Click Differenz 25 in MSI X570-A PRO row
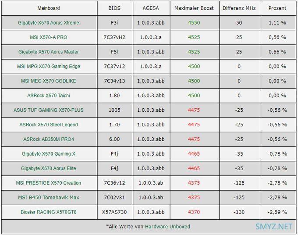This screenshot has height=235, width=298. tap(239, 37)
